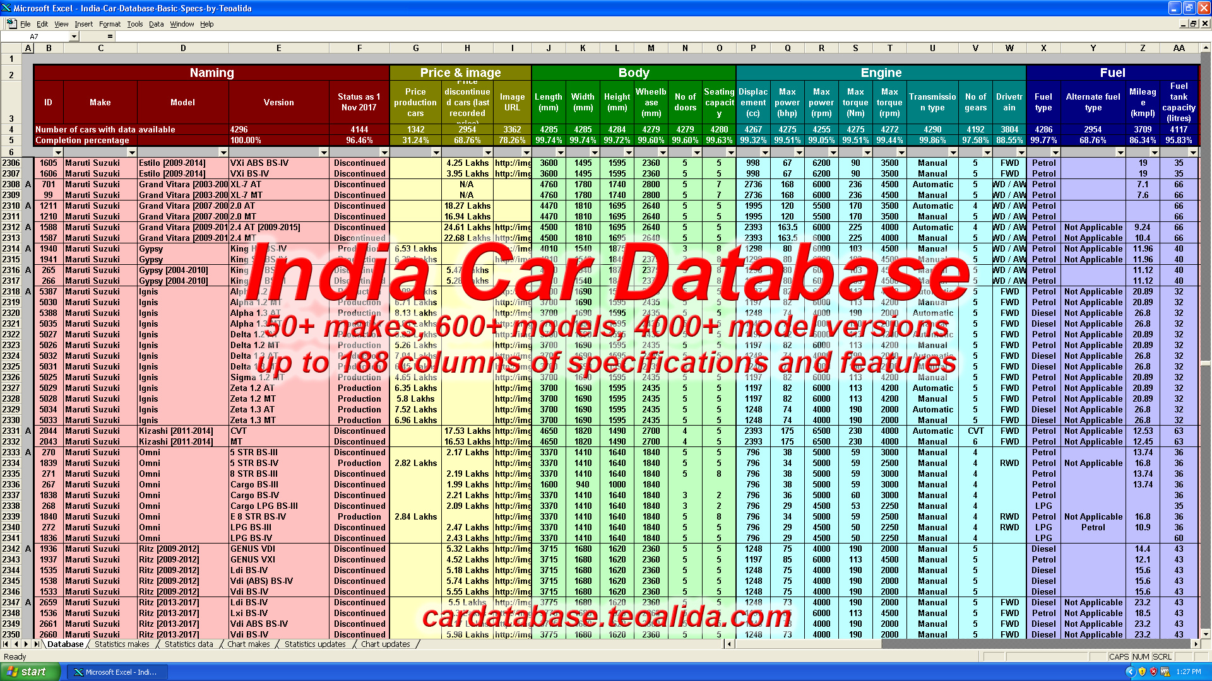Click the Windows start button
This screenshot has height=681, width=1212.
point(30,672)
